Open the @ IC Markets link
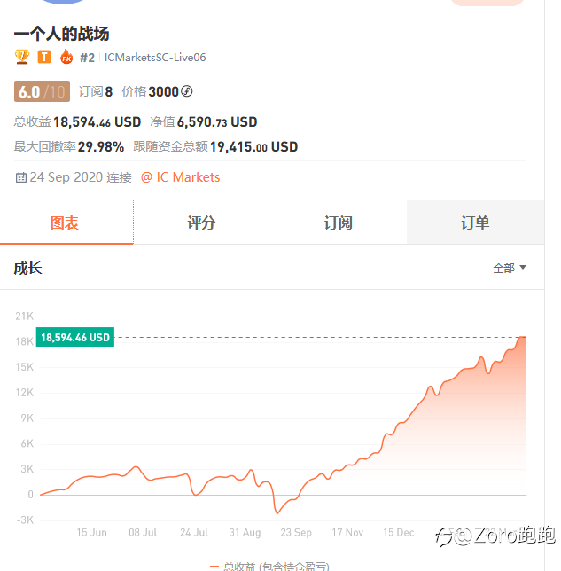 [x=180, y=177]
